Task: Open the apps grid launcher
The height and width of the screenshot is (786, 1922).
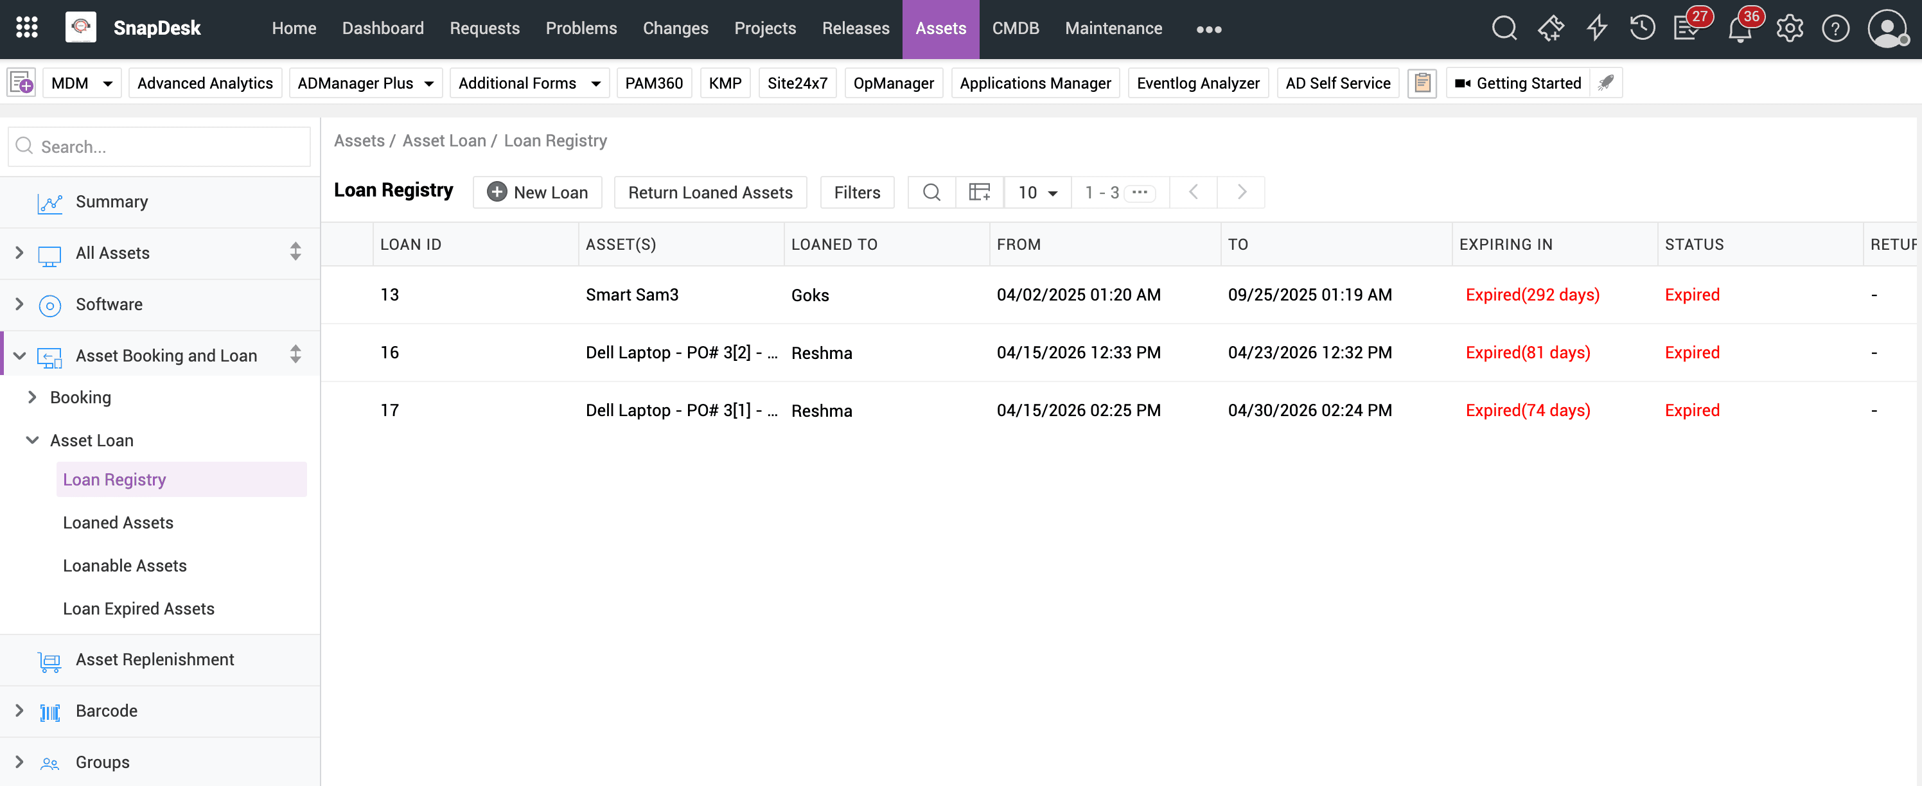Action: pos(27,28)
